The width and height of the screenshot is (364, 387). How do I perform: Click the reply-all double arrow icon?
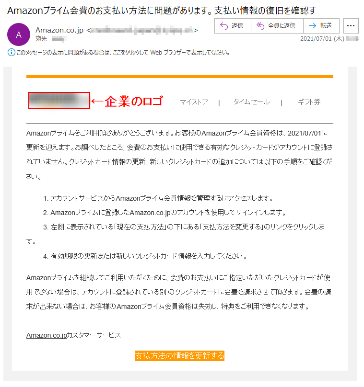(260, 26)
